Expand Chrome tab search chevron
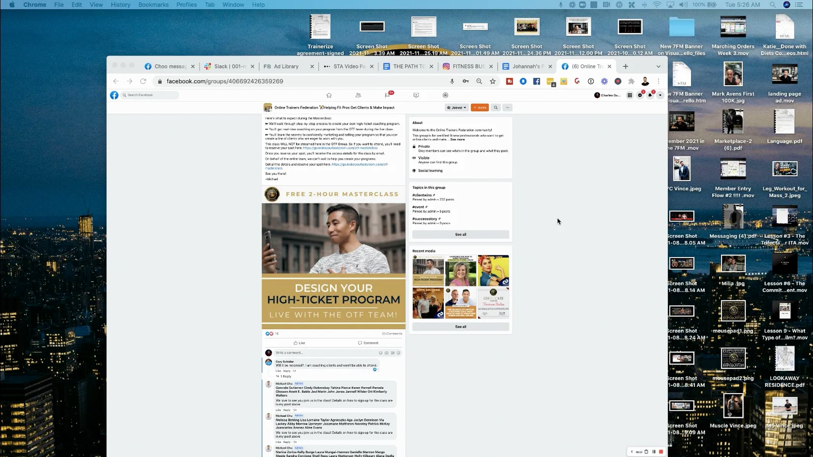 [658, 67]
